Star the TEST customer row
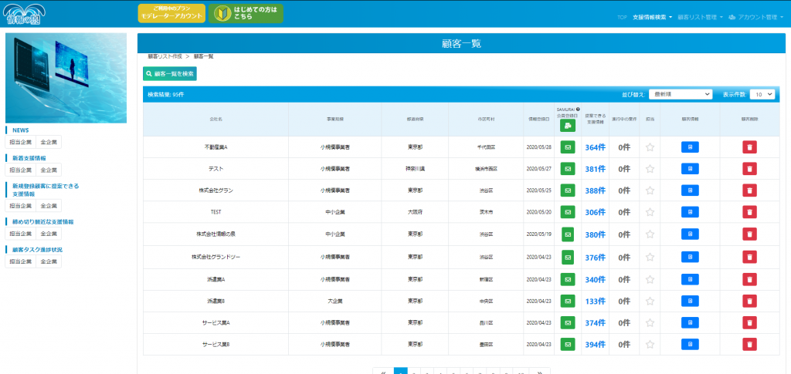 [x=650, y=213]
